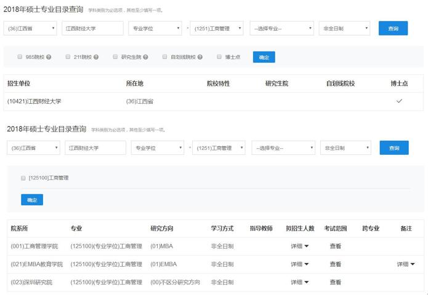This screenshot has height=295, width=428.
Task: Click 查看 link for 工商管理学院 row
Action: (335, 246)
